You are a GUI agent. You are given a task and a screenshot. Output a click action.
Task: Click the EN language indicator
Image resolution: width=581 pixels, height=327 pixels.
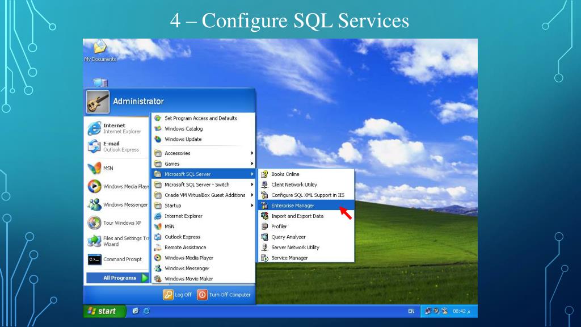[411, 312]
